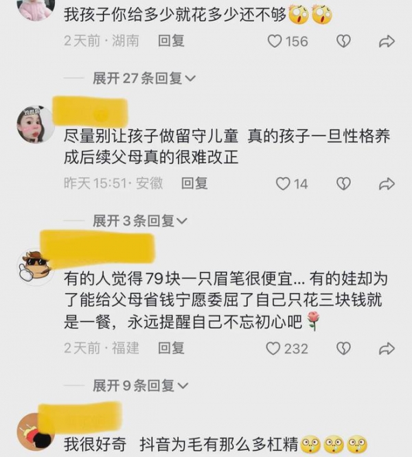Share the Fujian comment with arrow icon
412x457 pixels.
[387, 349]
